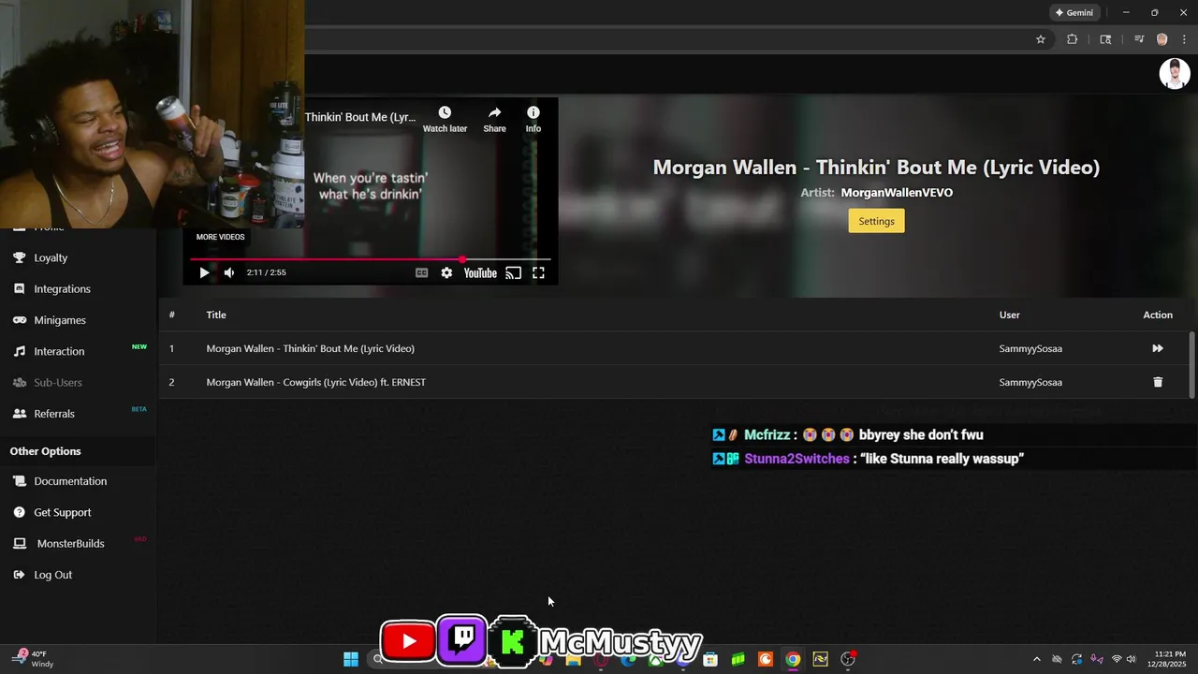
Task: Cast video with the cast icon
Action: (513, 273)
